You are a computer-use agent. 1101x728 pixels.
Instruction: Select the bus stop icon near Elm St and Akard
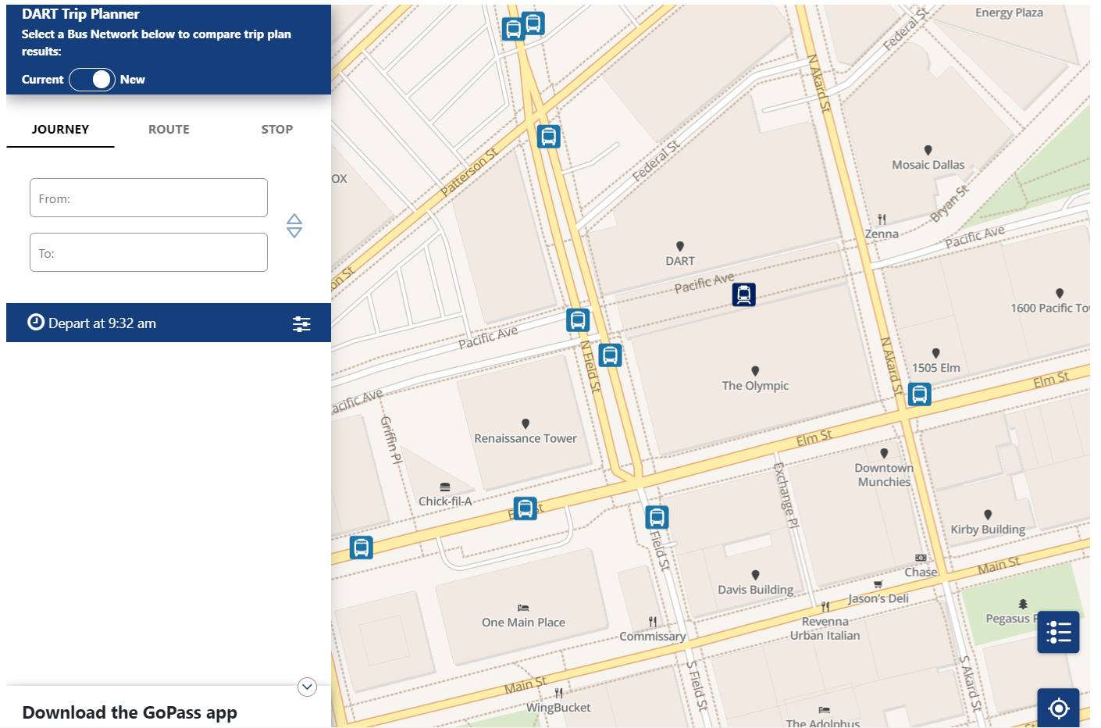(919, 394)
